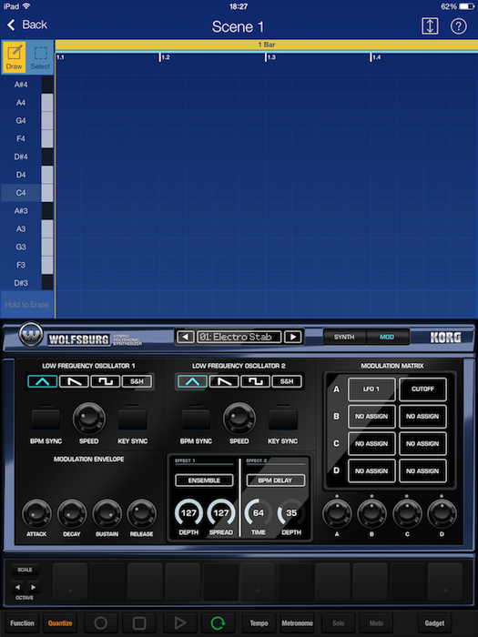Image resolution: width=478 pixels, height=637 pixels.
Task: Choose square waveform for LFO 1
Action: click(x=106, y=381)
